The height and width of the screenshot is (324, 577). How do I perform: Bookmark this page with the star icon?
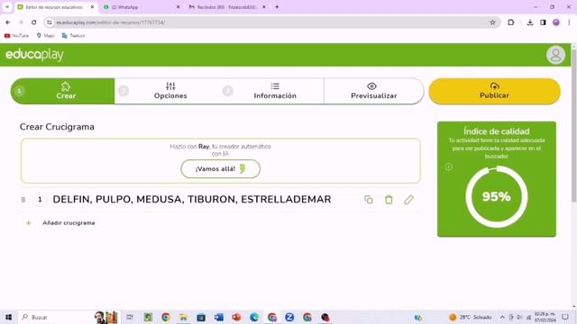point(492,22)
